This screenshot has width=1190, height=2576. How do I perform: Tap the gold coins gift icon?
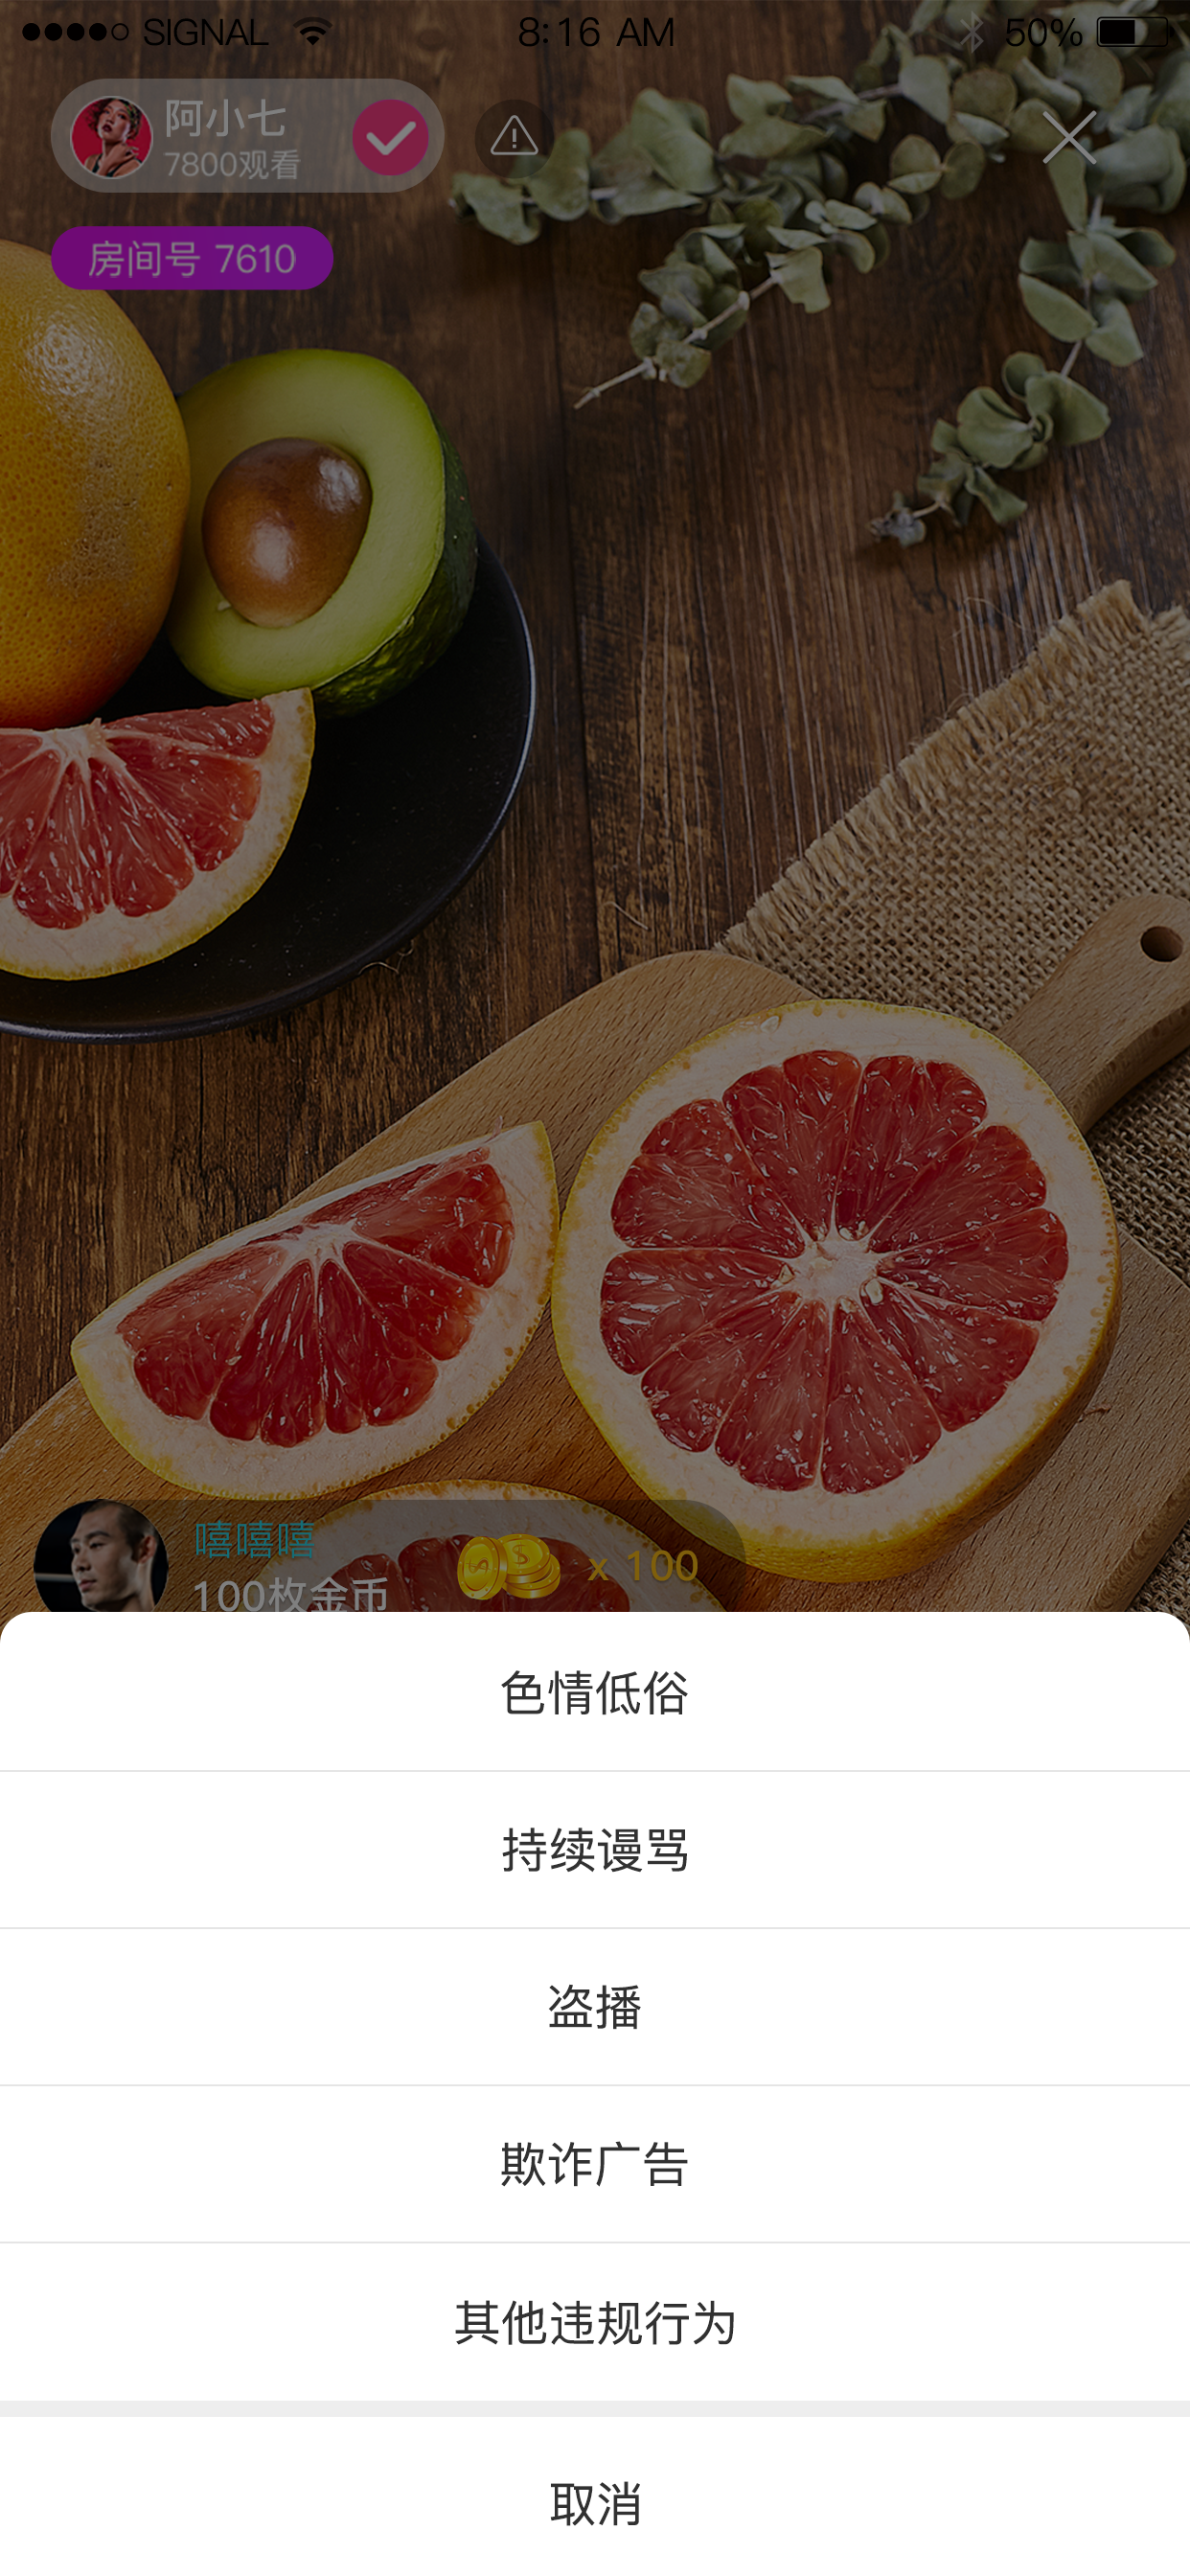[x=509, y=1567]
